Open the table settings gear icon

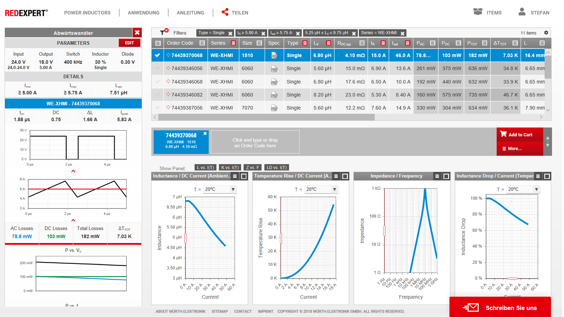click(546, 33)
